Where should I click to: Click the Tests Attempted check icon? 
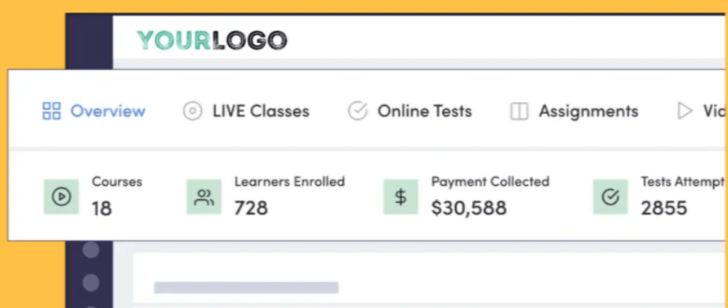pos(610,197)
